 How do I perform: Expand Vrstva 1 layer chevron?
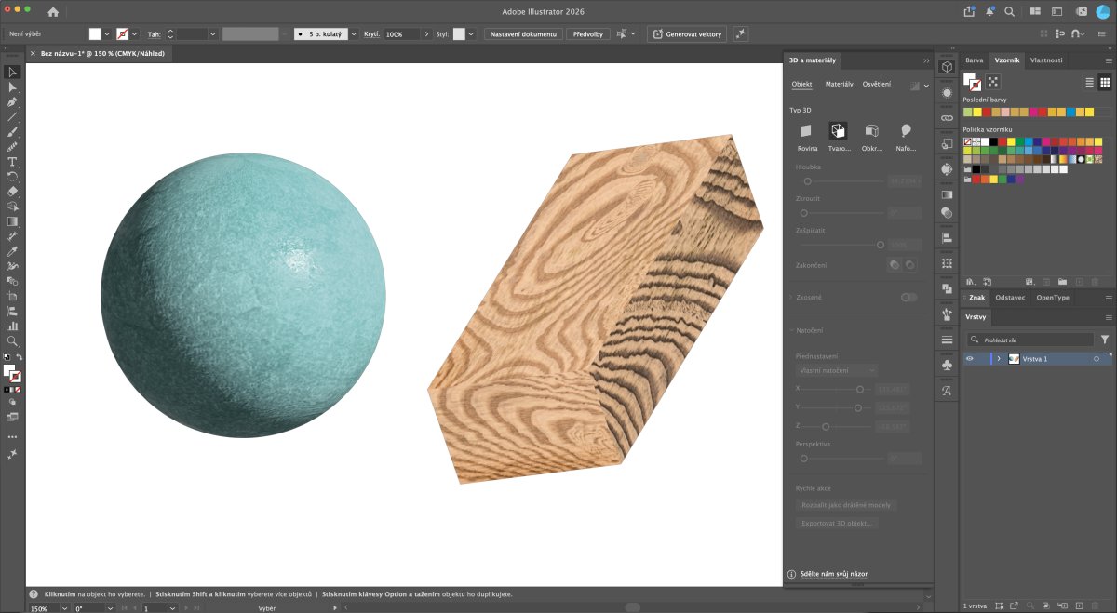[998, 359]
